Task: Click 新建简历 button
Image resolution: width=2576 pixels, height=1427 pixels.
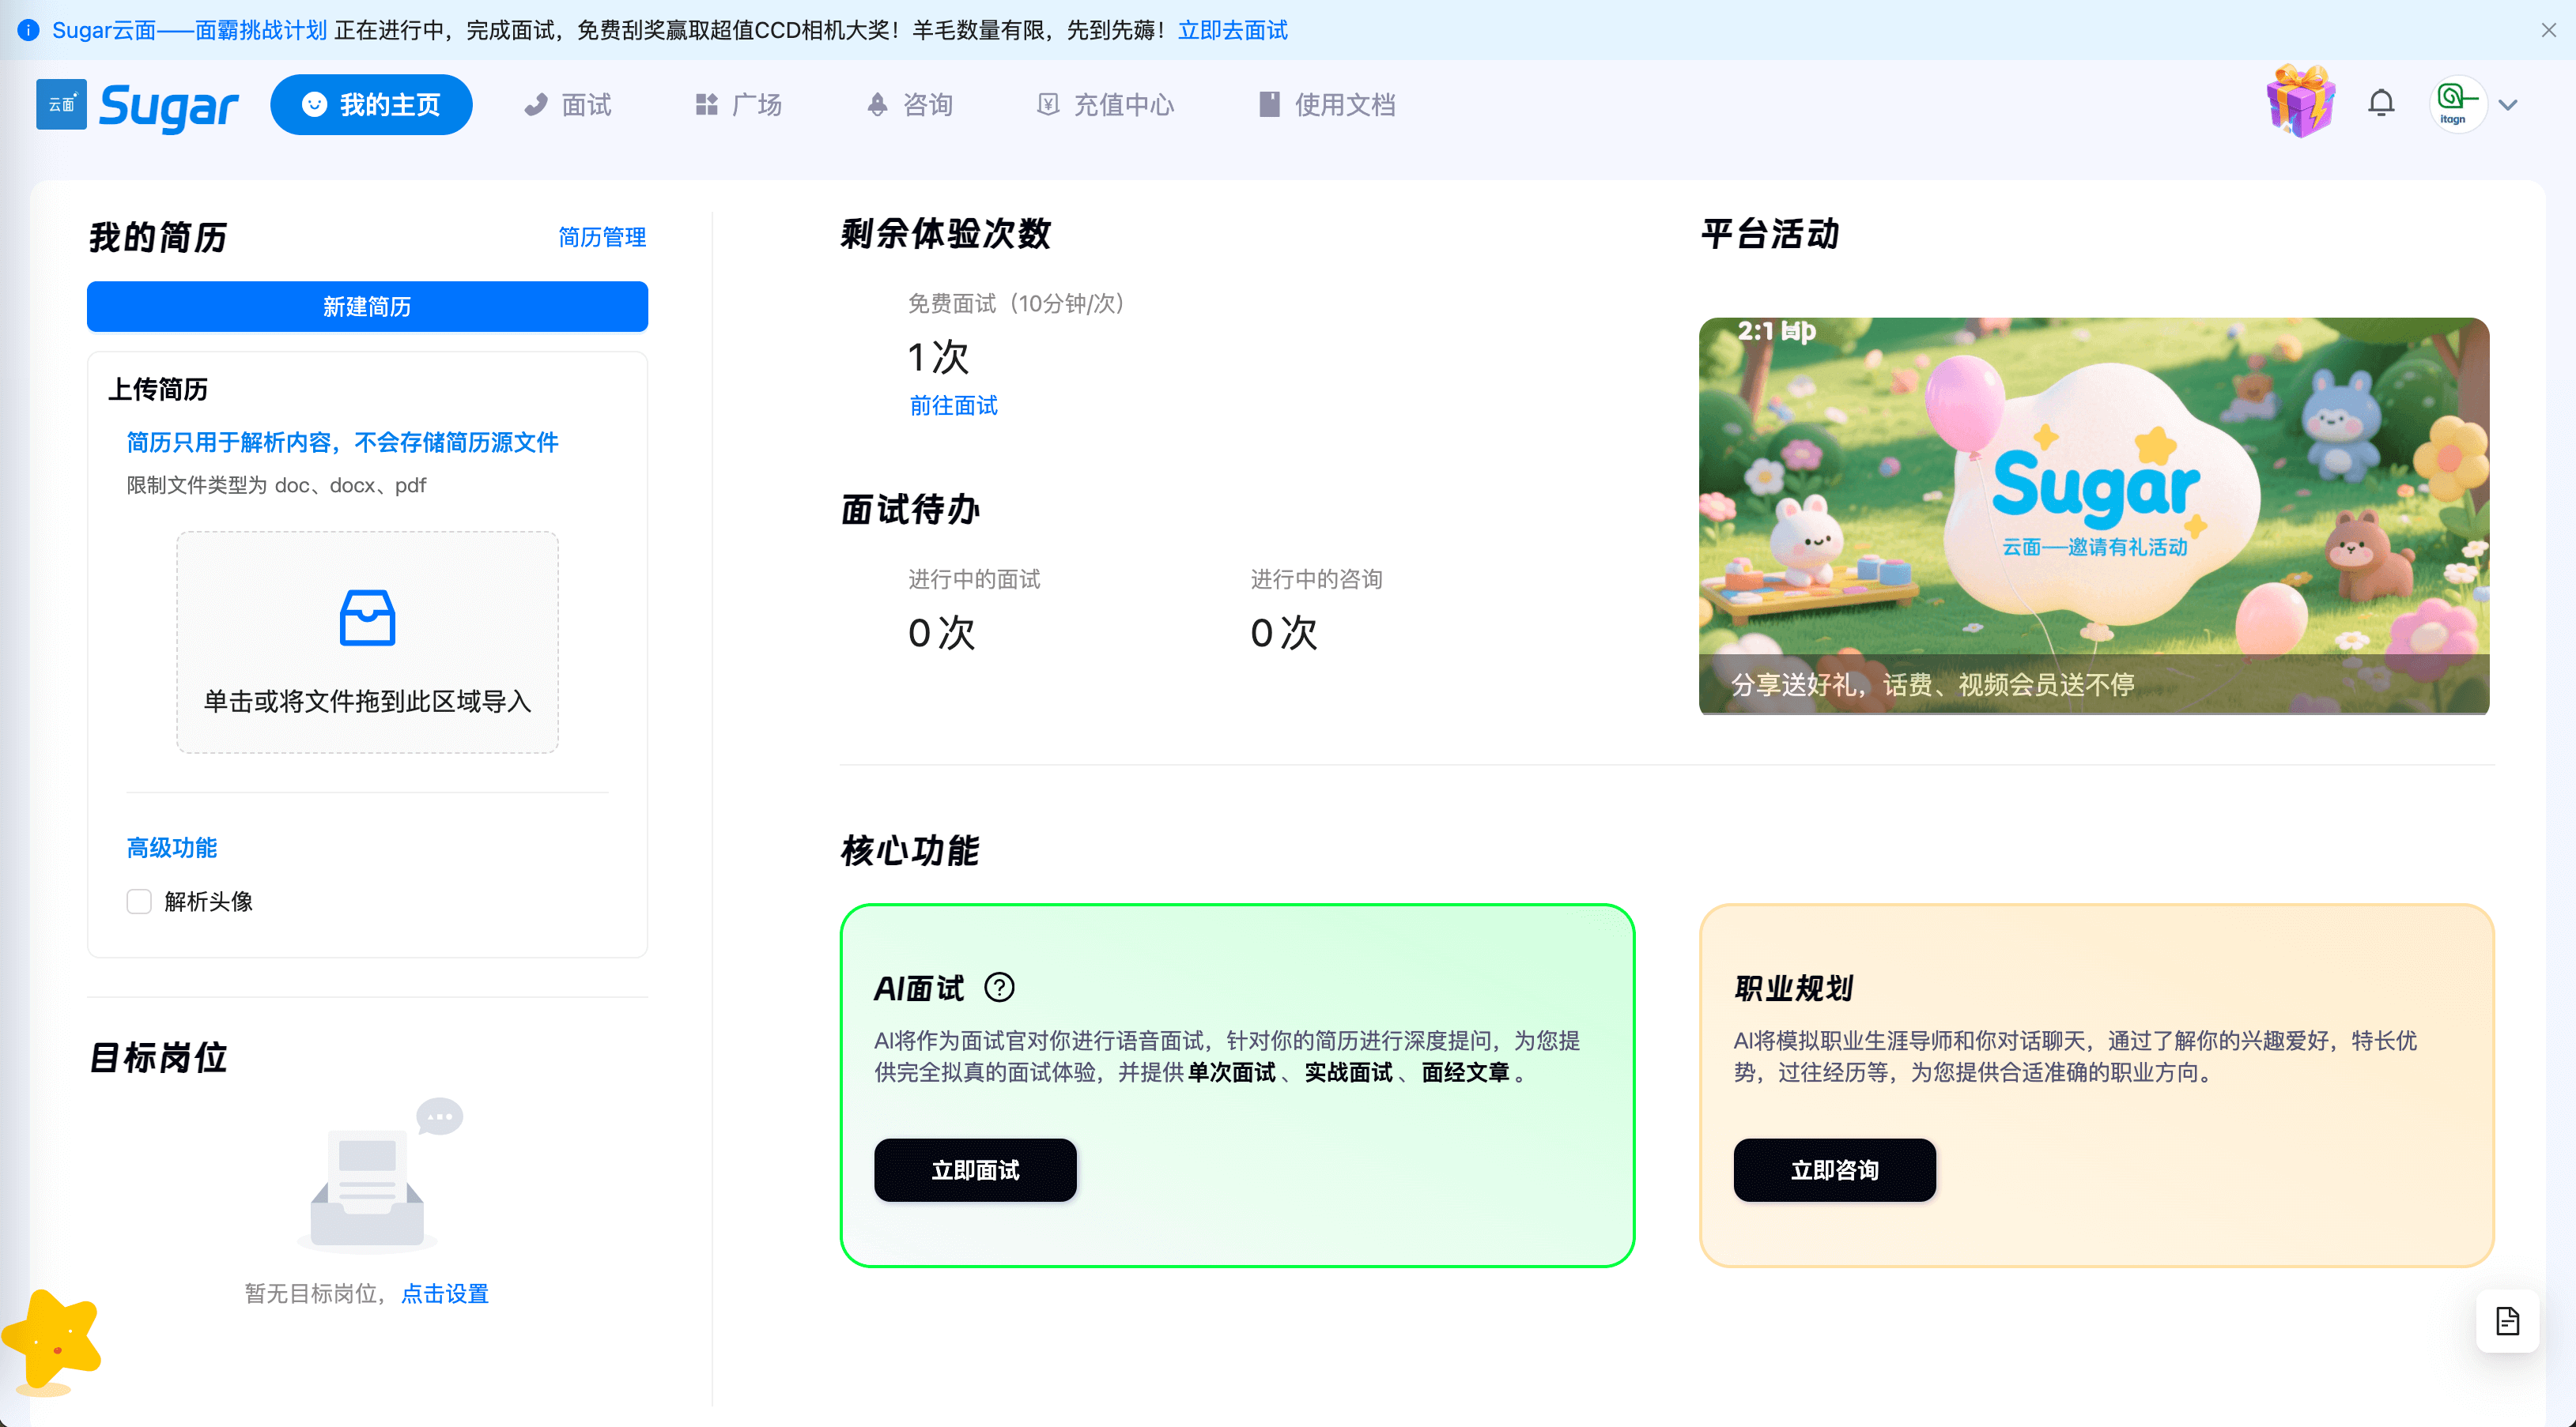Action: coord(367,307)
